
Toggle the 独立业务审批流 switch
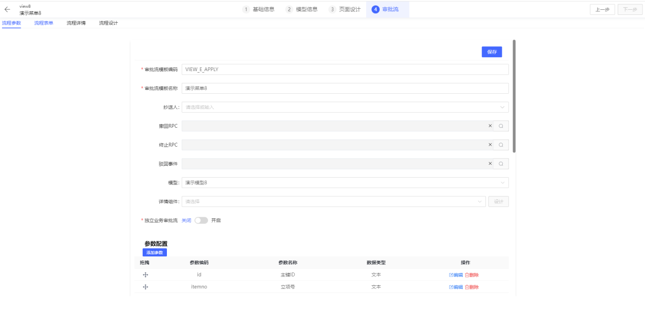point(201,220)
